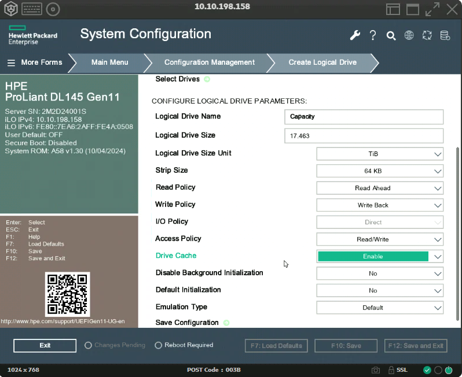Open the Logical Drive Size Unit dropdown
Image resolution: width=462 pixels, height=377 pixels.
coord(380,154)
